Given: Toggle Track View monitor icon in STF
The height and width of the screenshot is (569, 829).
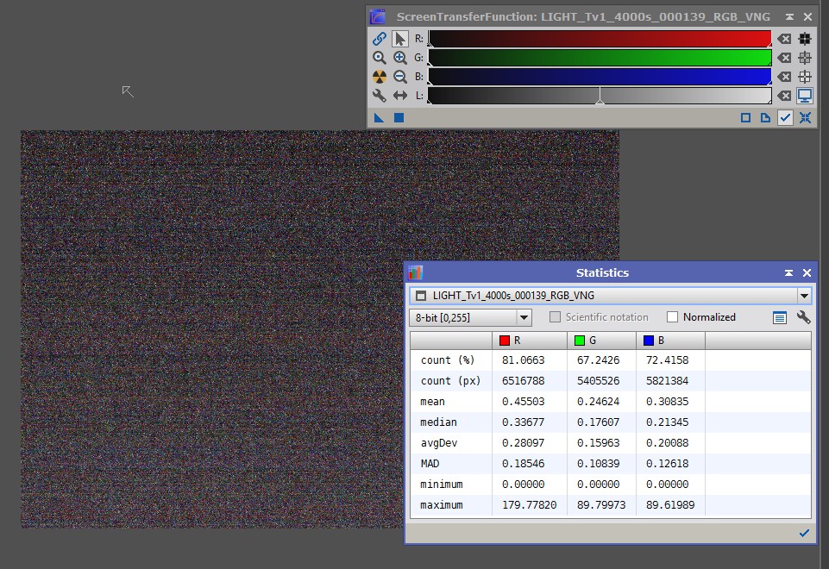Looking at the screenshot, I should click(805, 96).
